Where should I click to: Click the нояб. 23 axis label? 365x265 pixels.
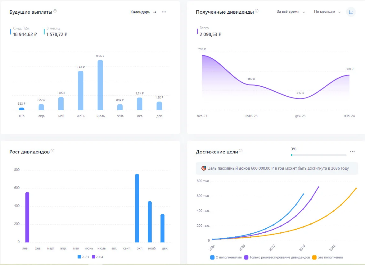[251, 116]
